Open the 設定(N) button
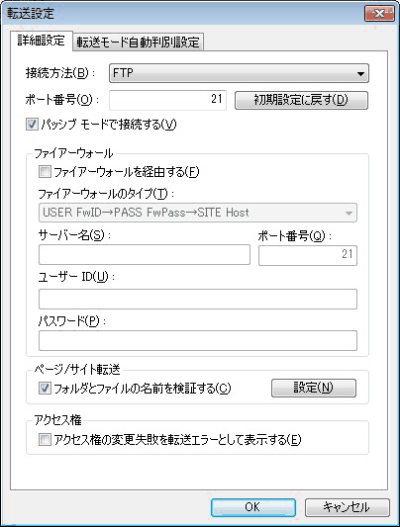Screen dimensions: 400x527 pos(314,388)
